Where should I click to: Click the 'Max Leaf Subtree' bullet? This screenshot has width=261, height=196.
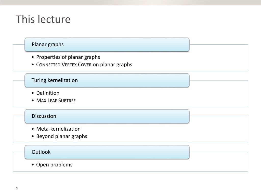pos(56,101)
